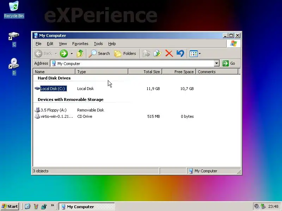Viewport: 282px width, 211px height.
Task: Click the Show Desktop quick launch icon
Action: point(27,206)
